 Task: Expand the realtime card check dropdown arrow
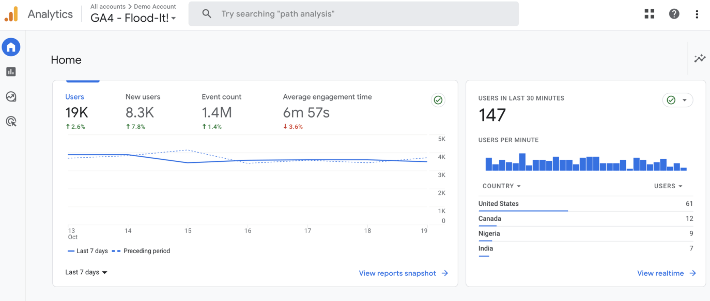coord(684,100)
